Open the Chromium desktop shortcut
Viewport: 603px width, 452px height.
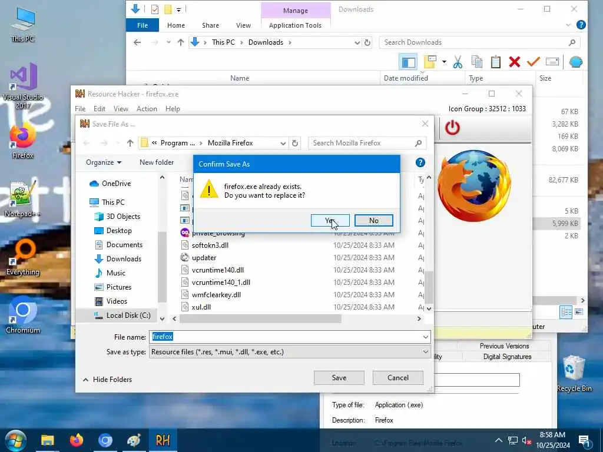point(23,315)
